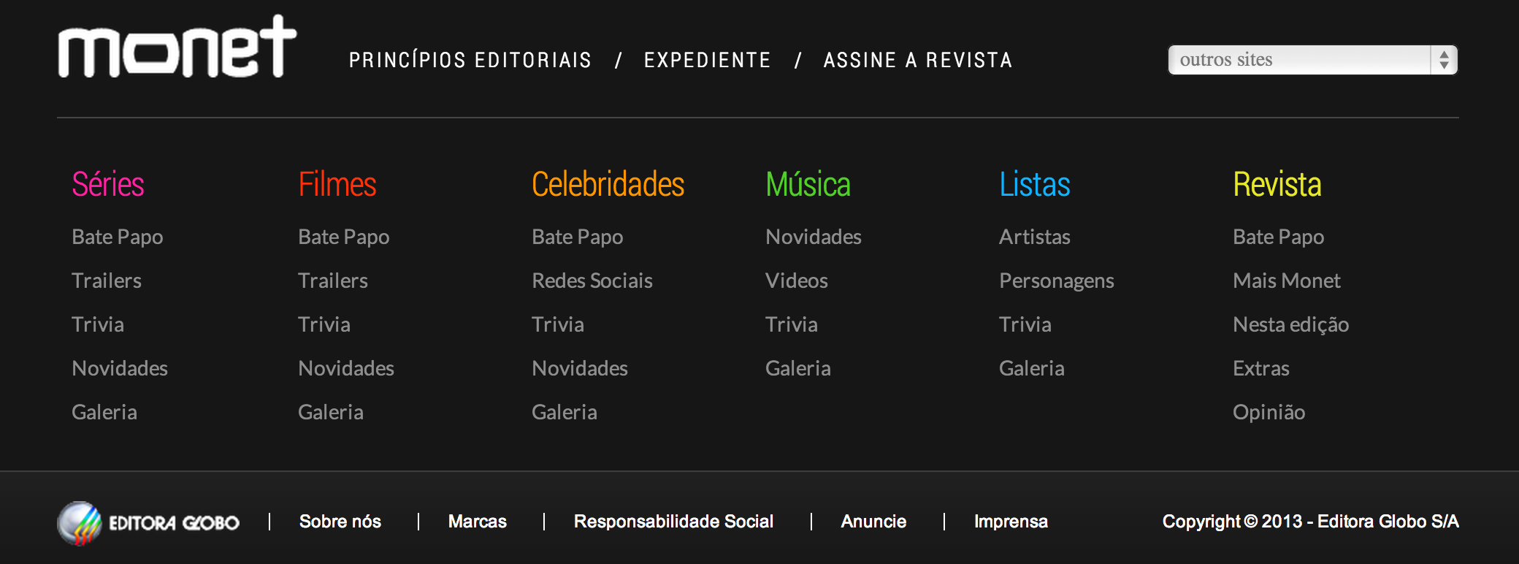
Task: Open Nesta edição under Revista
Action: pos(1290,324)
